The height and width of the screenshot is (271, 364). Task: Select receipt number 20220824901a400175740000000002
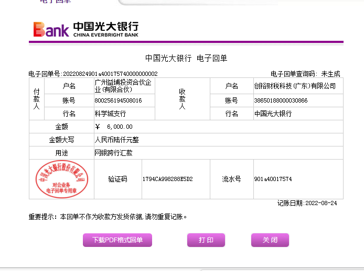tap(110, 74)
